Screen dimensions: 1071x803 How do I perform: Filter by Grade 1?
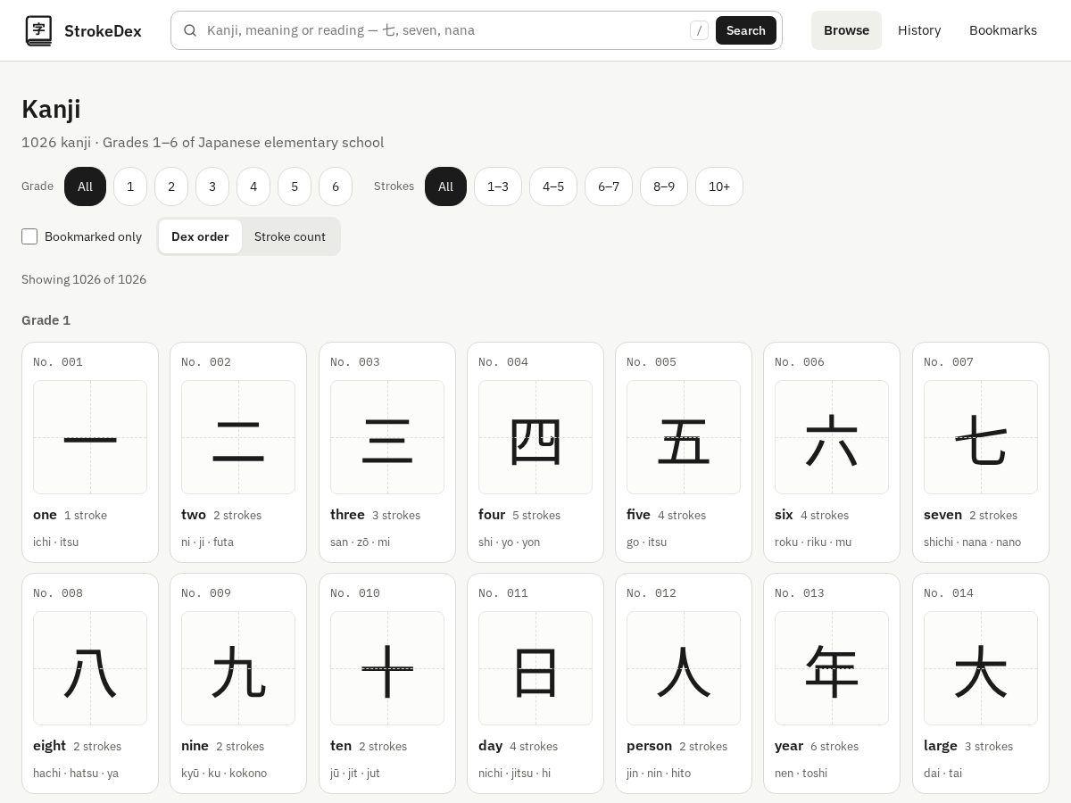pyautogui.click(x=130, y=186)
